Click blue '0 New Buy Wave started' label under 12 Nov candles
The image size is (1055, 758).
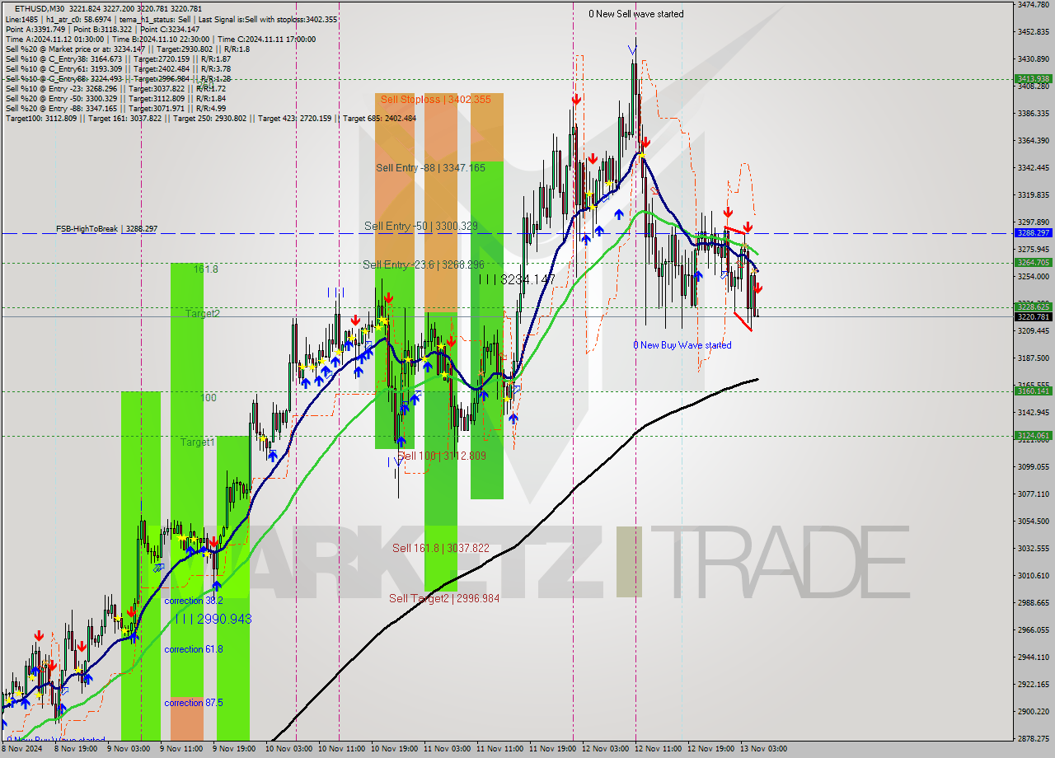[x=682, y=345]
